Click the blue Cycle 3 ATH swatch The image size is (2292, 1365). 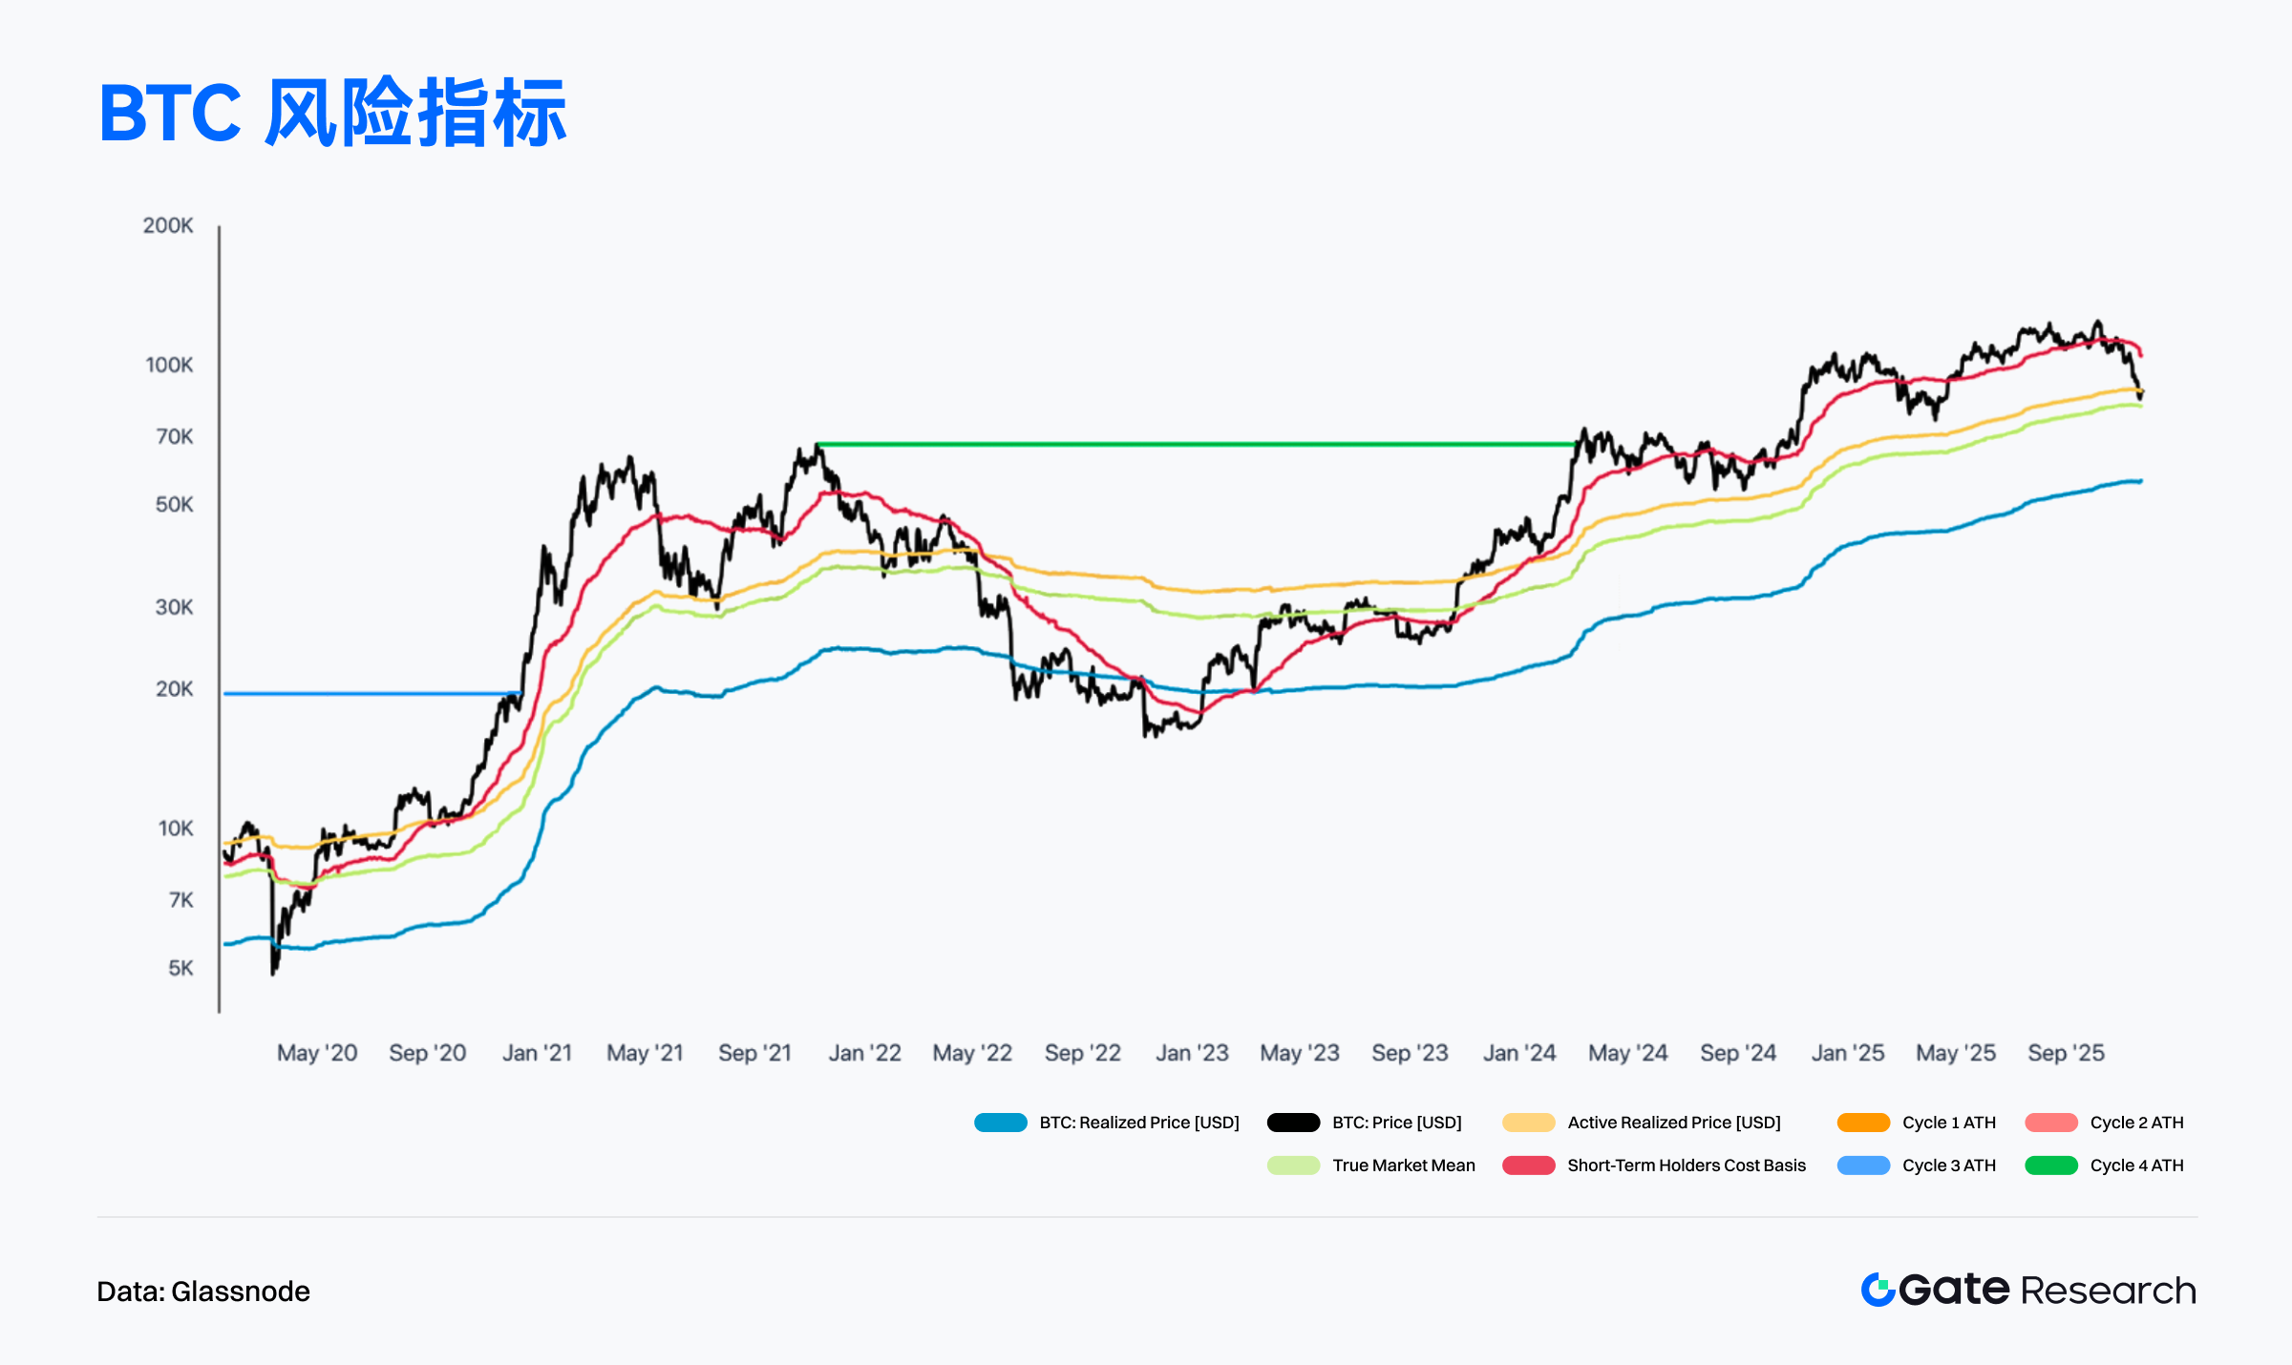point(1863,1165)
